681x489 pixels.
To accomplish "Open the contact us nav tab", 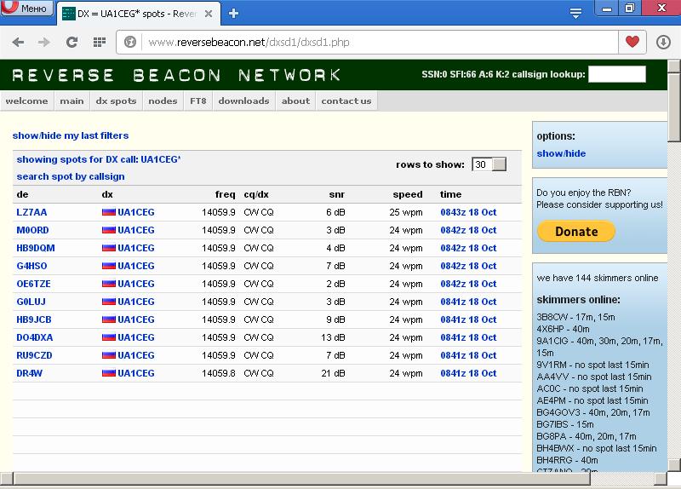I will [x=346, y=101].
